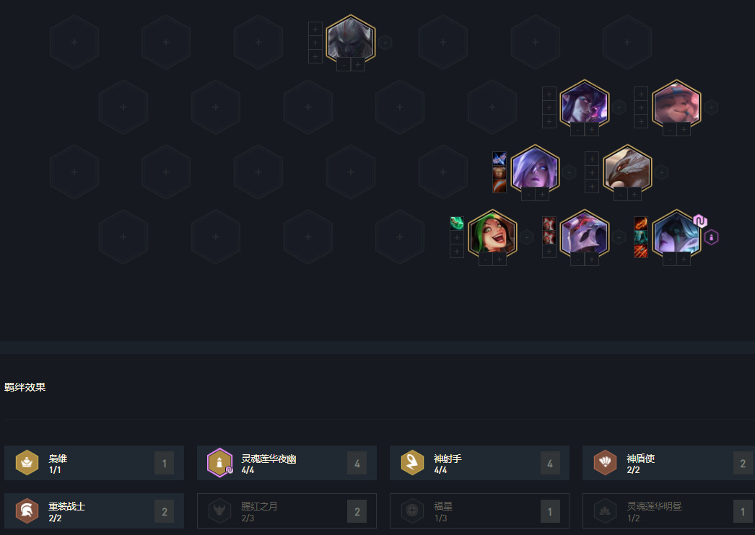Image resolution: width=755 pixels, height=535 pixels.
Task: Add item to Teemo's first empty item slot
Action: [x=641, y=94]
